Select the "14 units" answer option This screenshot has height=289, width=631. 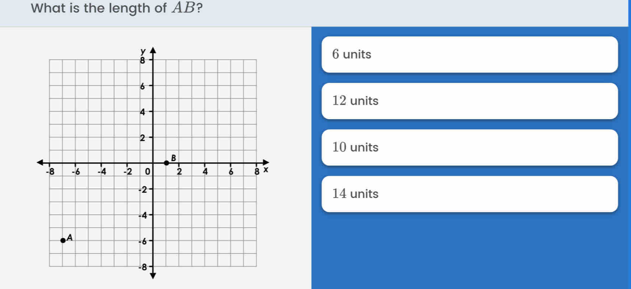tap(469, 194)
